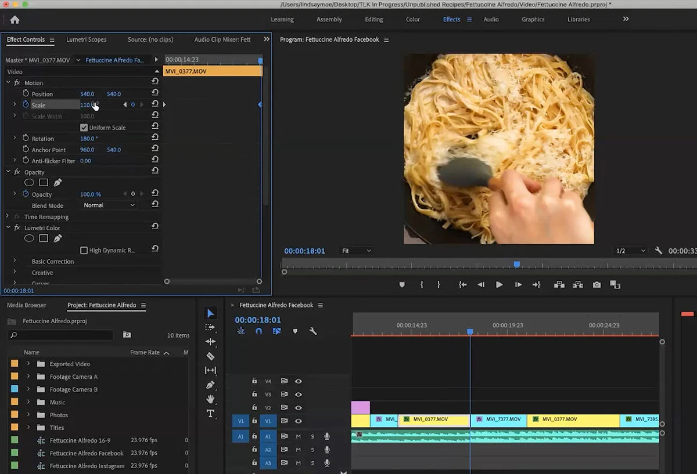
Task: Select the Pen tool in the timeline toolbar
Action: tap(210, 385)
